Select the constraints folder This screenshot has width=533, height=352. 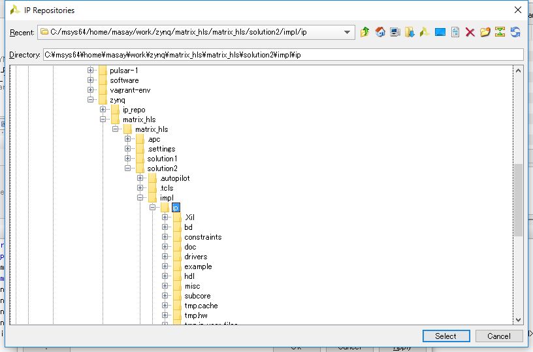tap(203, 237)
